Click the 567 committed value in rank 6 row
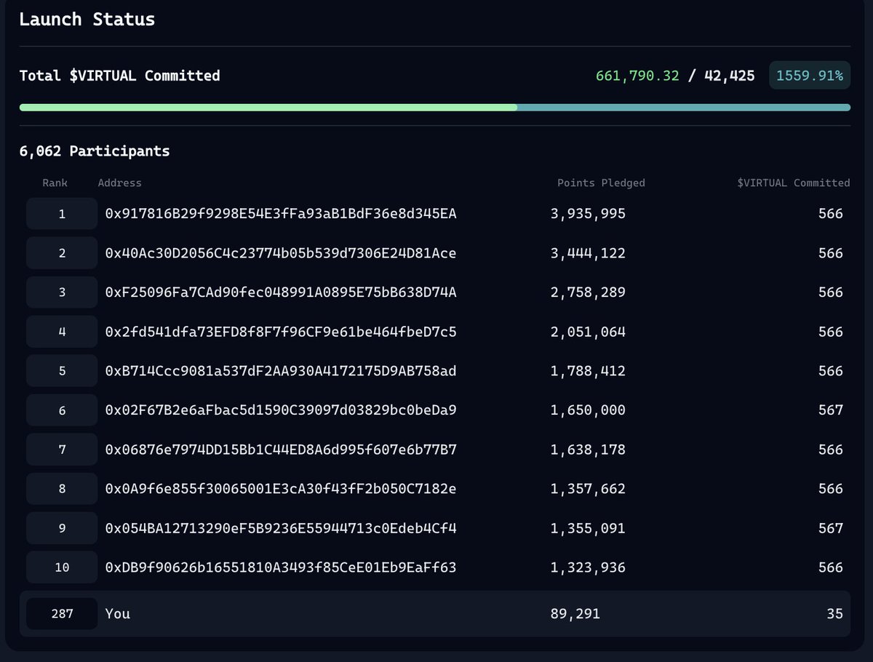 [x=830, y=410]
